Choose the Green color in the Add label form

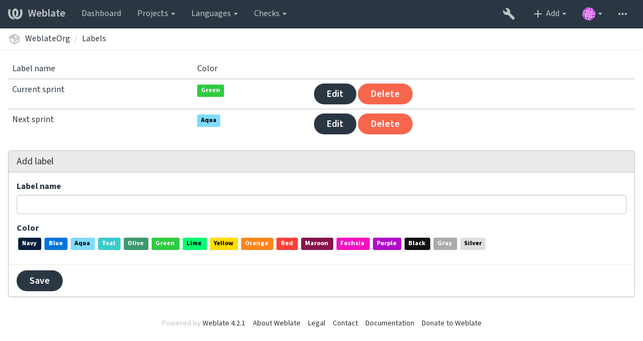click(165, 244)
